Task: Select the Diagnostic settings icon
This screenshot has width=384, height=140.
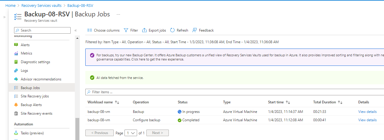Action: (16, 62)
